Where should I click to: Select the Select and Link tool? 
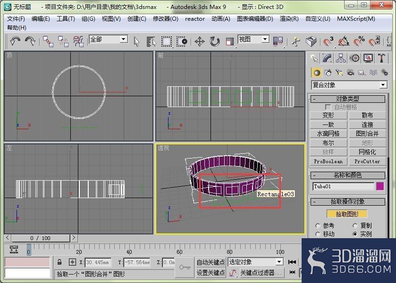tap(48, 42)
